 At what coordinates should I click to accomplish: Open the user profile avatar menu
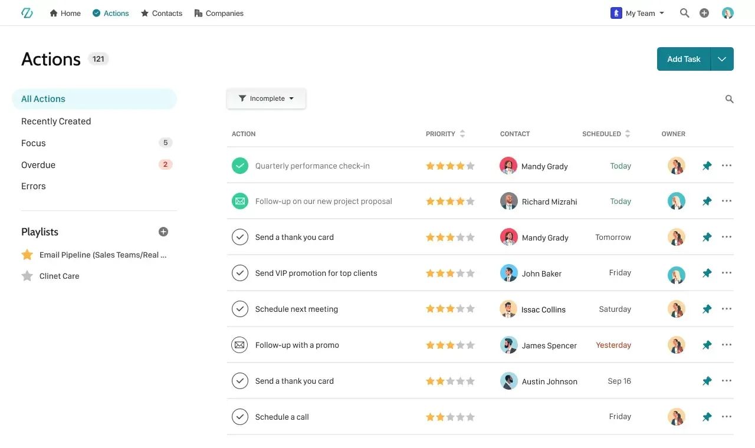pos(728,13)
